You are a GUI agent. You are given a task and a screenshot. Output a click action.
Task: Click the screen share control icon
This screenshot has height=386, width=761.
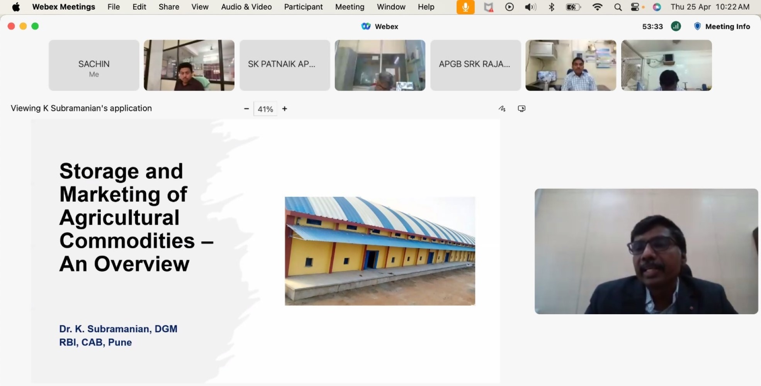pyautogui.click(x=521, y=109)
